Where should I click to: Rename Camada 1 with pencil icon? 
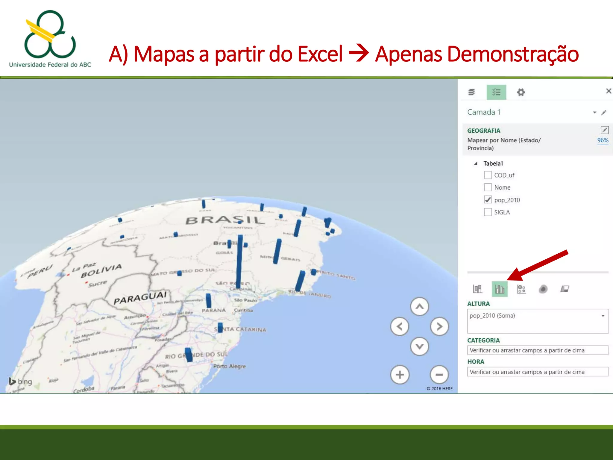tap(604, 113)
